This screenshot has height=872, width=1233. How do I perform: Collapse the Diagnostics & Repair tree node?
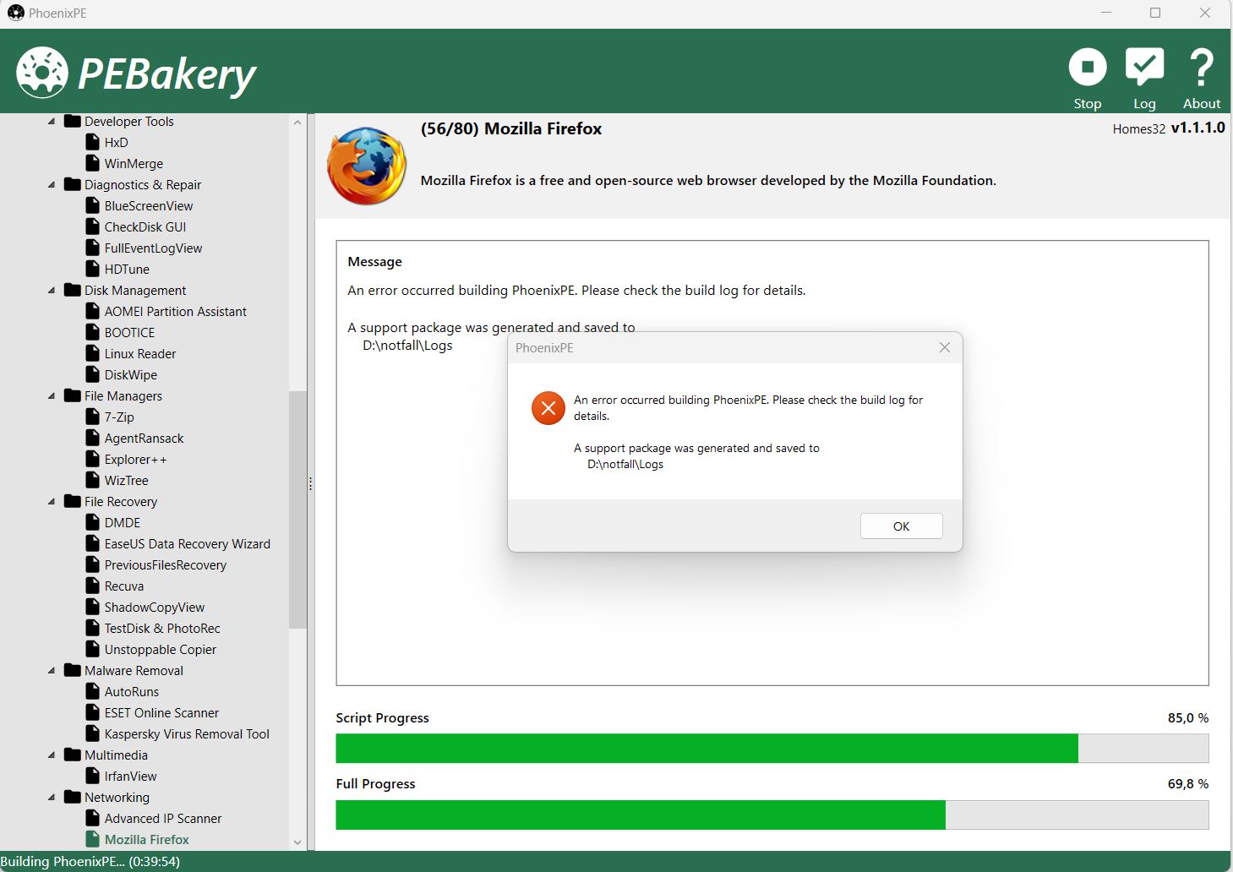pos(52,185)
